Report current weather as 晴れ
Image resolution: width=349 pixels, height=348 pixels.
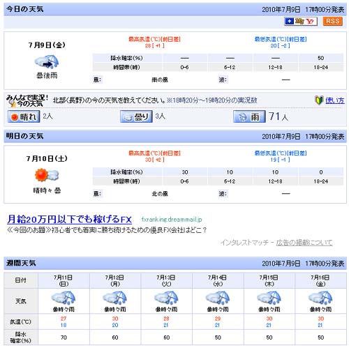coord(24,116)
